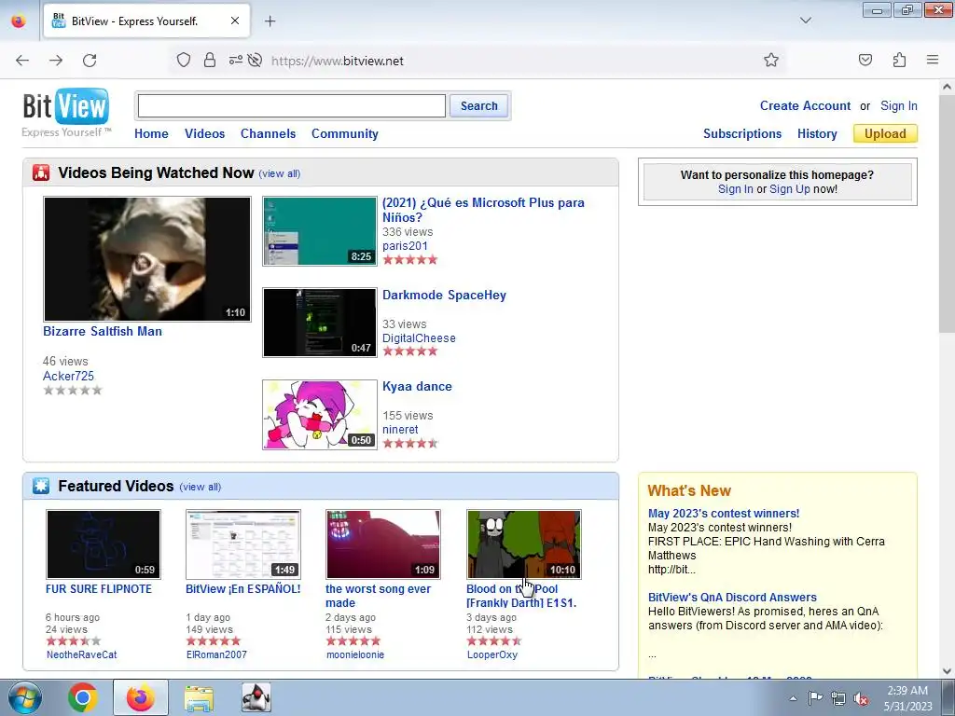Click the Action Center flag tray icon
The height and width of the screenshot is (716, 955).
(x=815, y=697)
